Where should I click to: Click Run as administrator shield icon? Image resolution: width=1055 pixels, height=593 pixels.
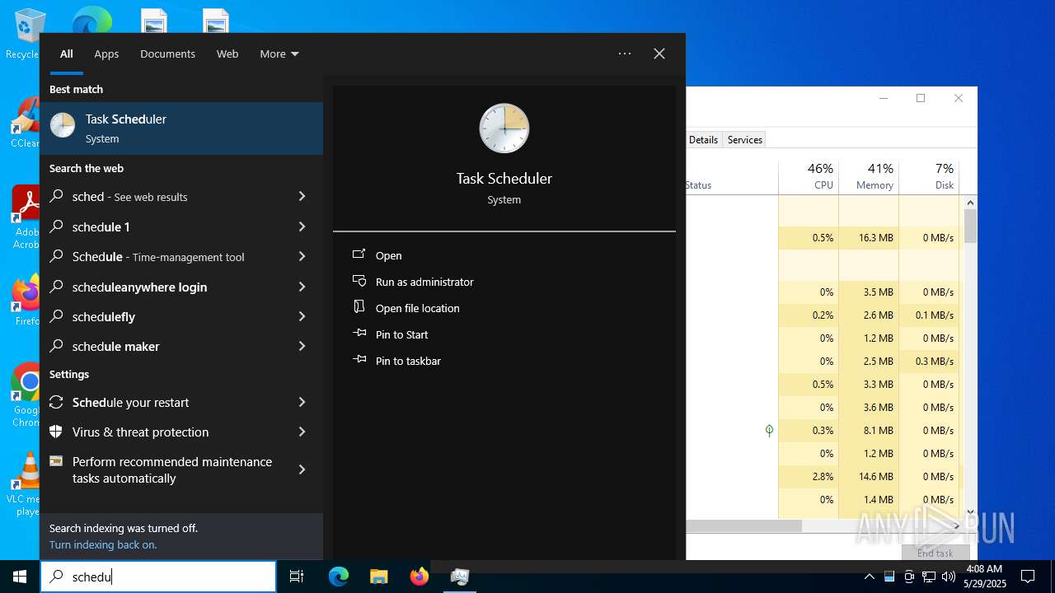tap(359, 282)
